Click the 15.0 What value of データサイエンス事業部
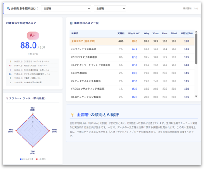Image resolution: width=204 pixels, height=169 pixels. pos(155,81)
